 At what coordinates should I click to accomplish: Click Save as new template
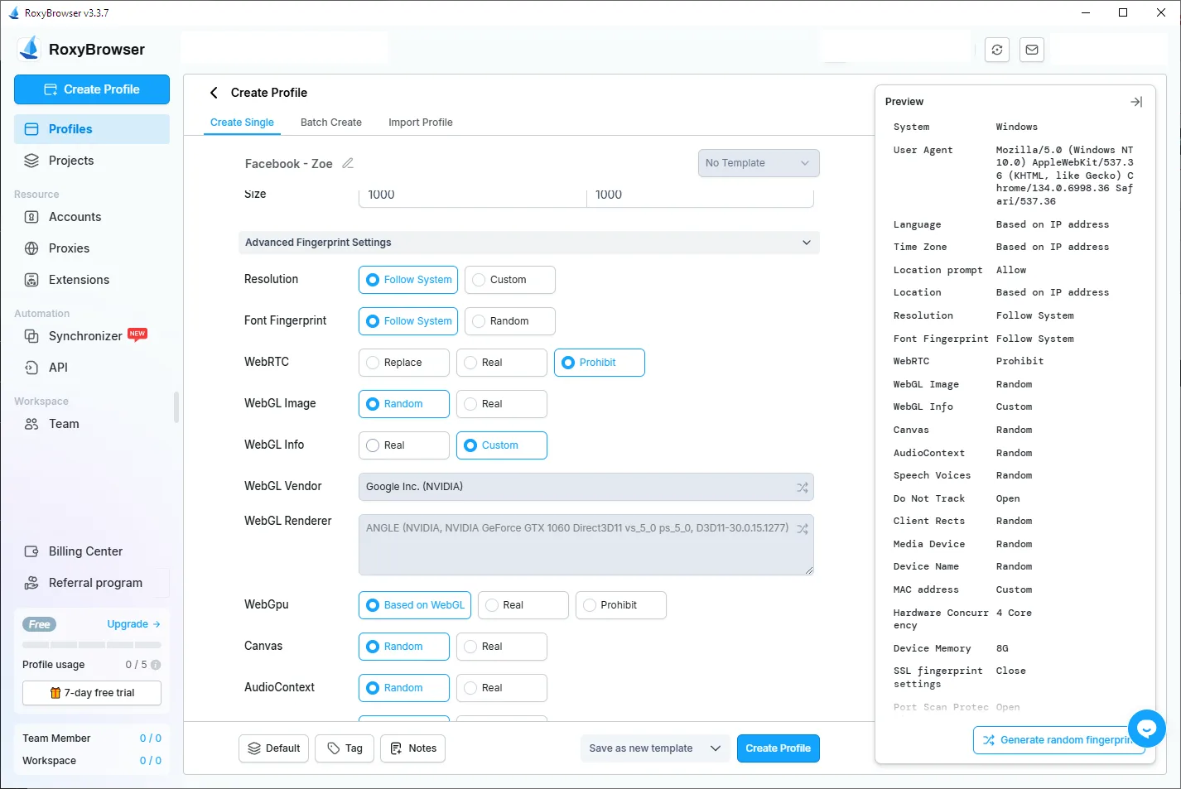tap(641, 748)
